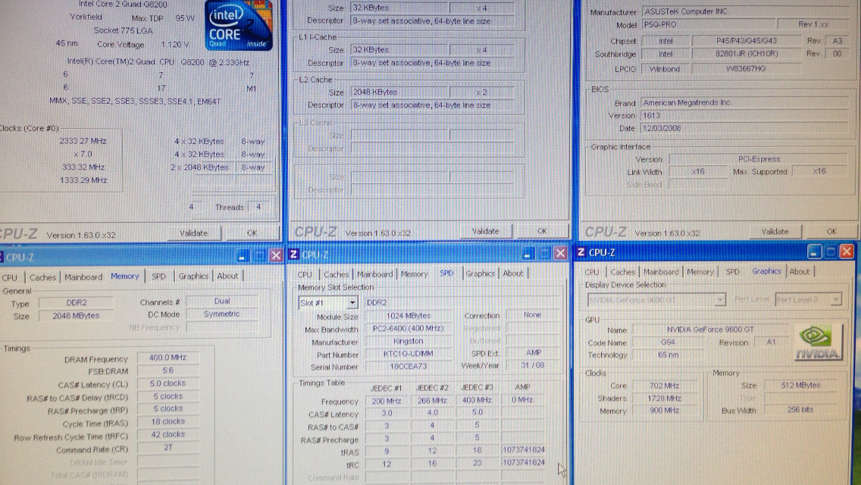Open the Perf Level dropdown
The width and height of the screenshot is (861, 485).
[x=835, y=299]
